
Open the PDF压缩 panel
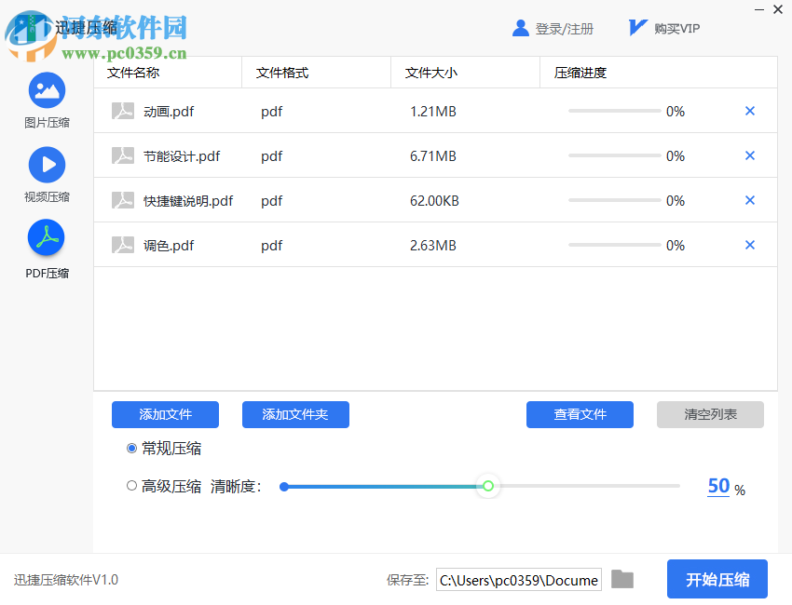47,239
